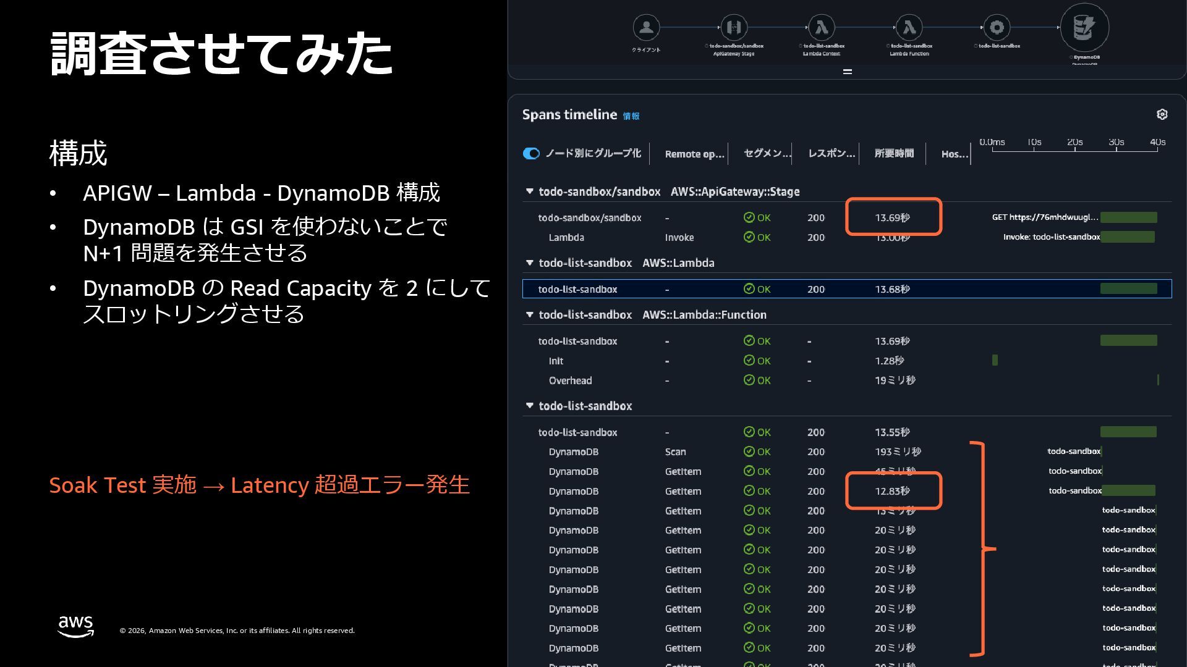
Task: Collapse the last todo-list-sandbox group
Action: point(529,406)
